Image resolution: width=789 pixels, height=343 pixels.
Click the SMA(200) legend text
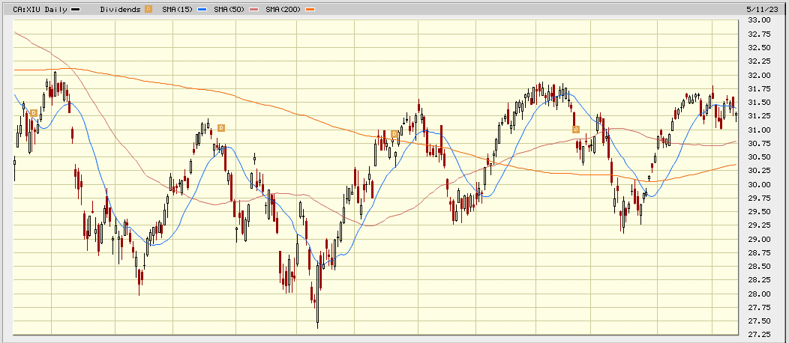285,9
